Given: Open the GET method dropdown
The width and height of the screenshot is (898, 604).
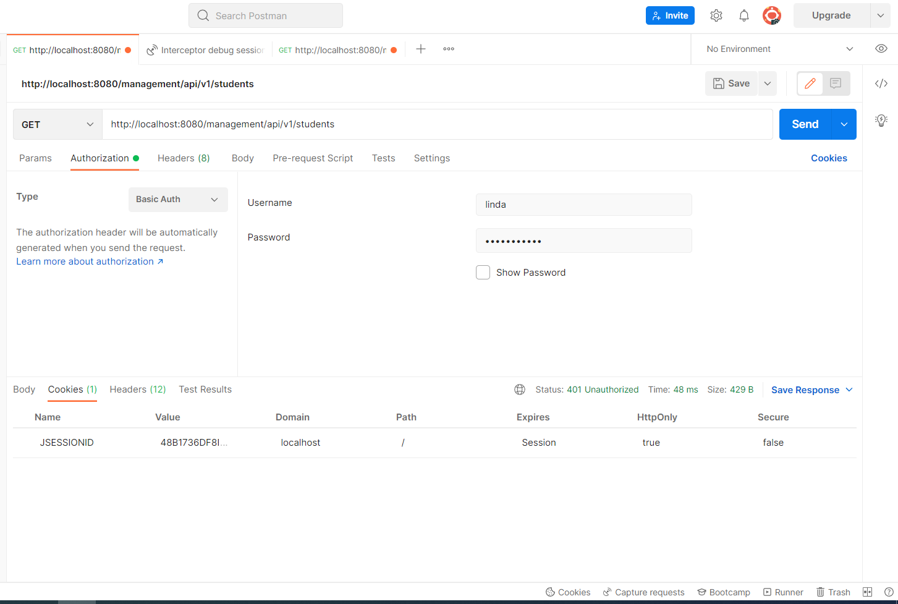Looking at the screenshot, I should [x=57, y=124].
